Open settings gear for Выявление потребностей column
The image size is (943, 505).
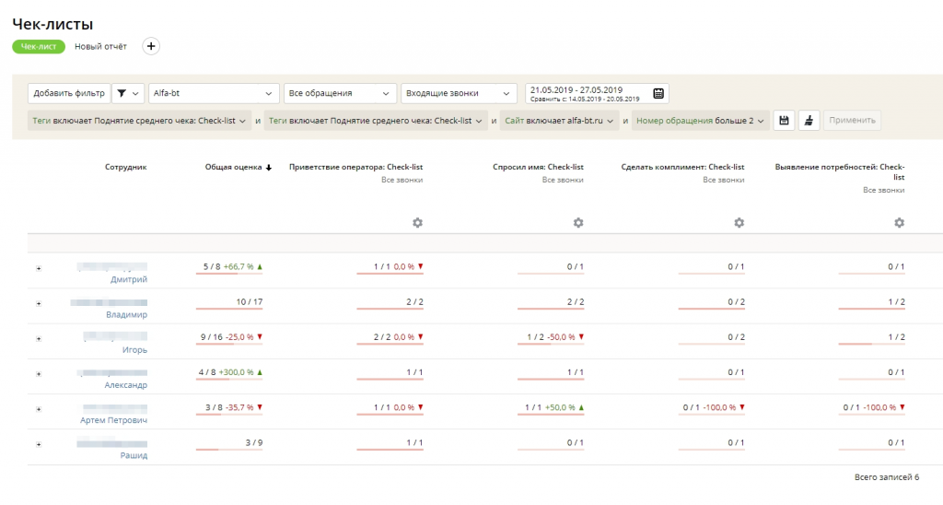[899, 223]
